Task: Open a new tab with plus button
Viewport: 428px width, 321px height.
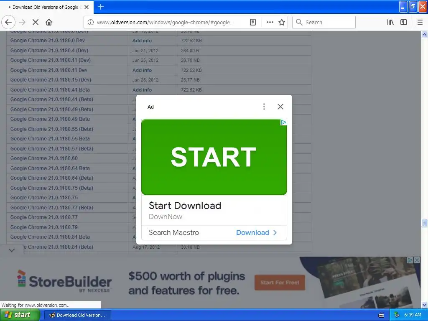Action: pyautogui.click(x=101, y=7)
